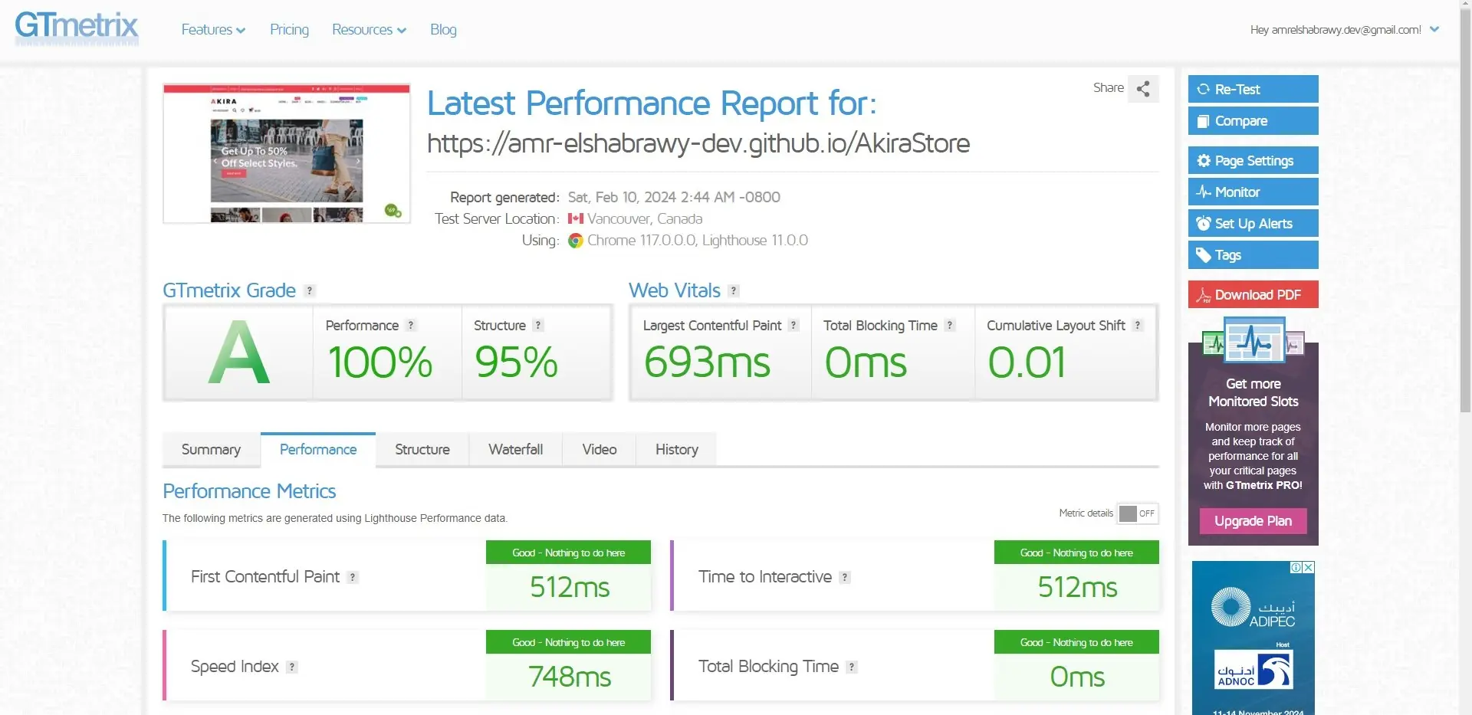Open the GTmetrix Grade help icon

pos(310,290)
